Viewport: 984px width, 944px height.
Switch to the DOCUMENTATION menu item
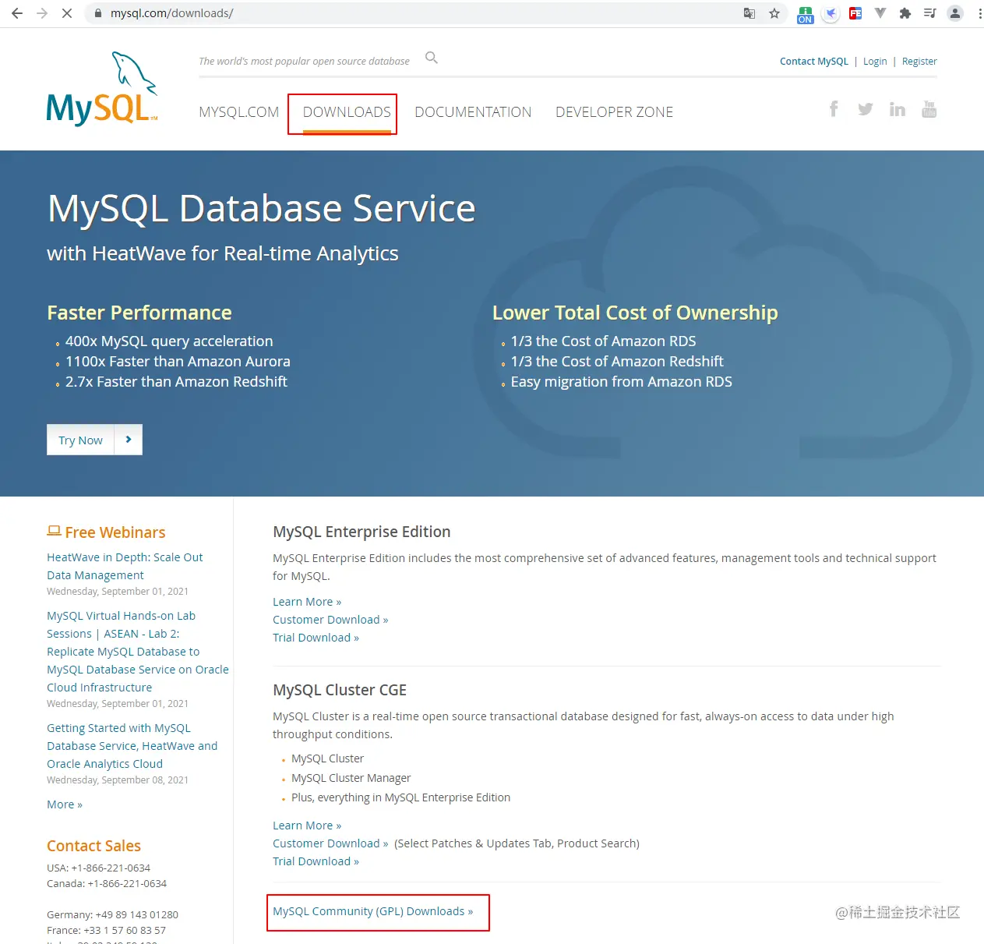tap(473, 111)
